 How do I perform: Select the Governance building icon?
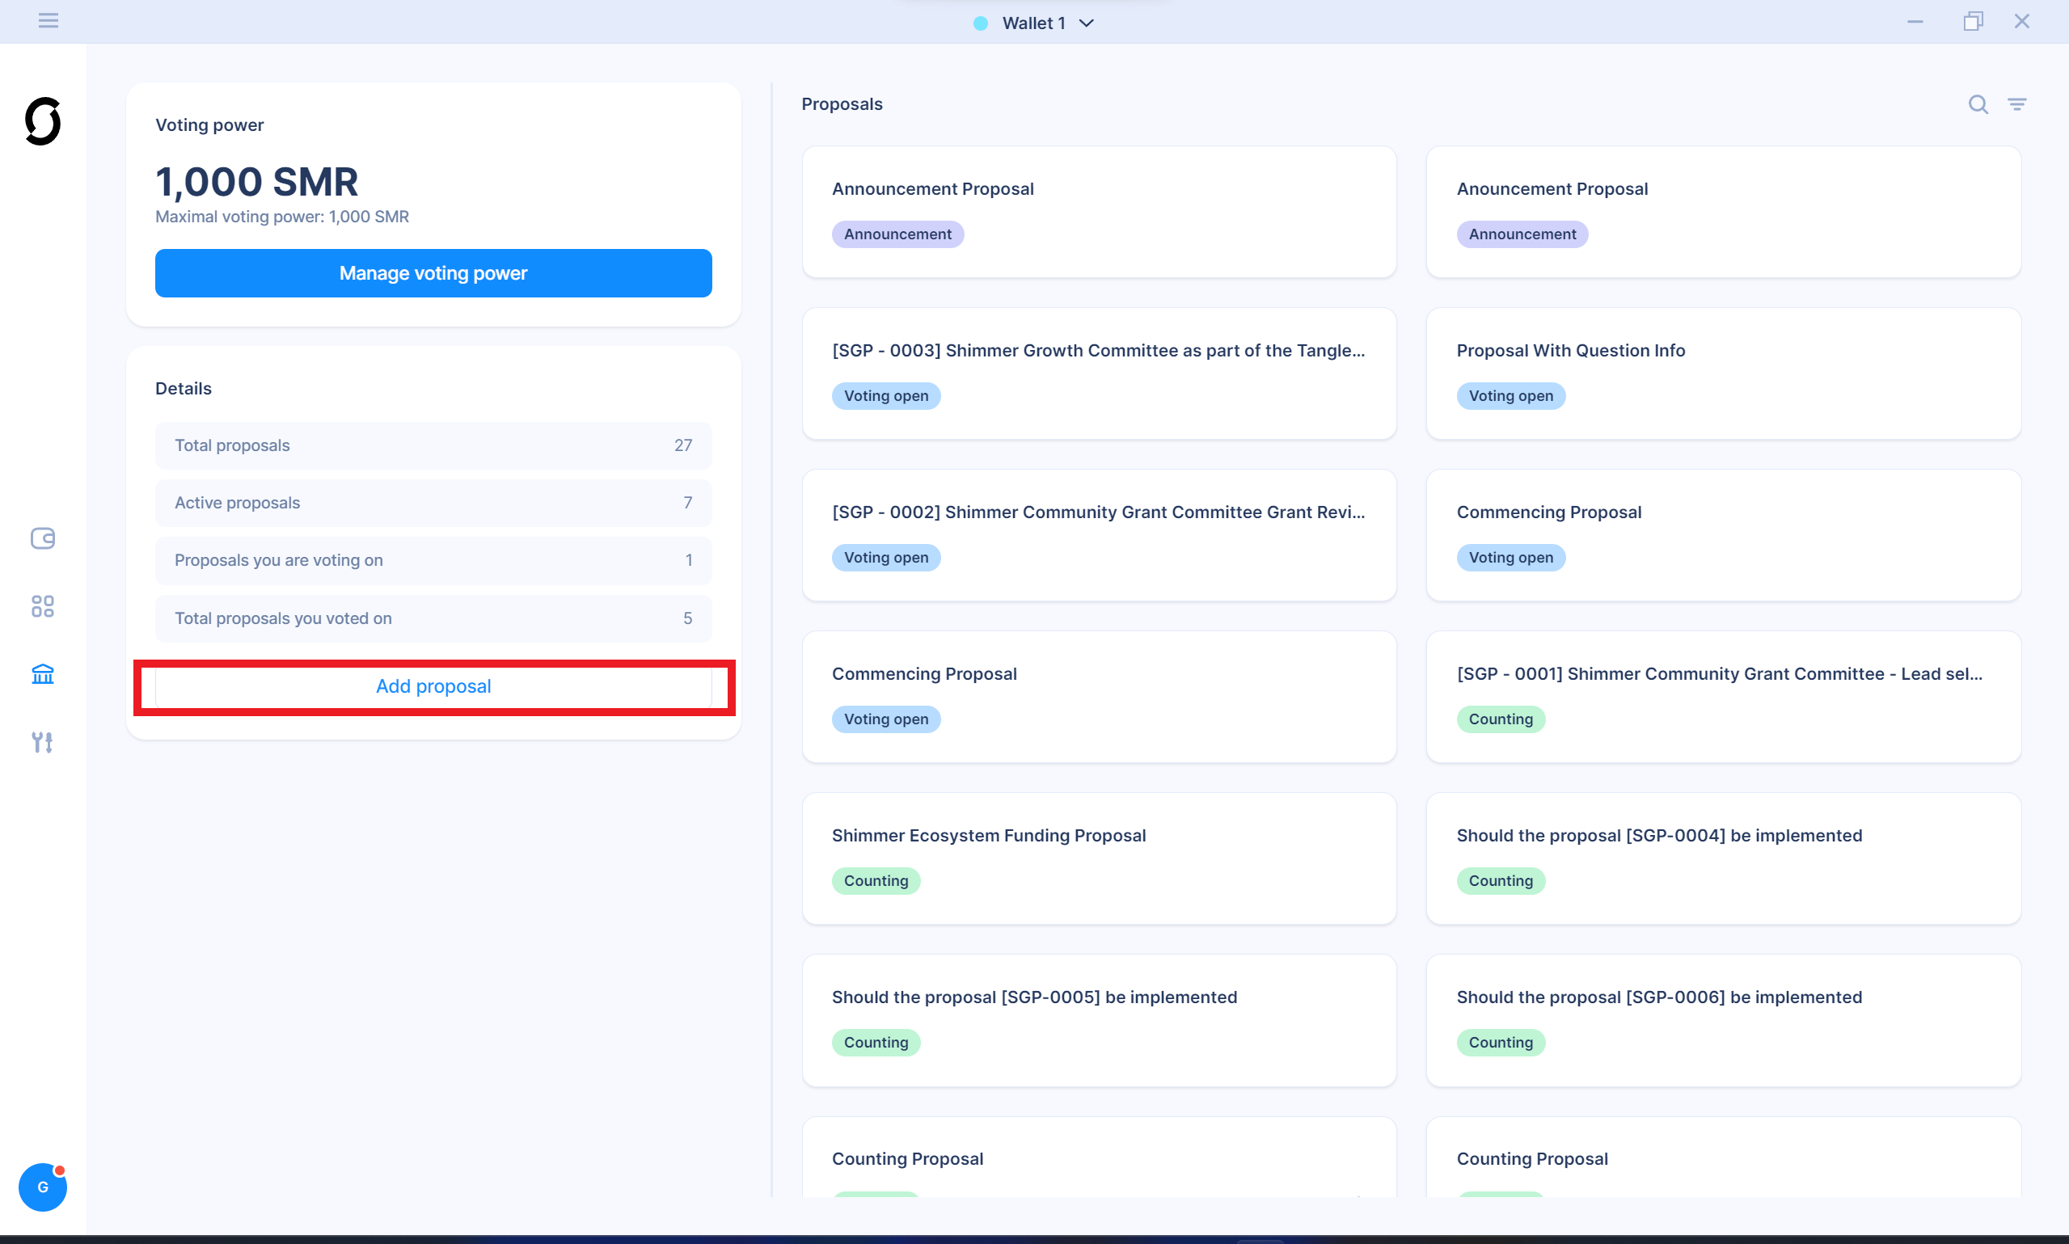pos(43,674)
